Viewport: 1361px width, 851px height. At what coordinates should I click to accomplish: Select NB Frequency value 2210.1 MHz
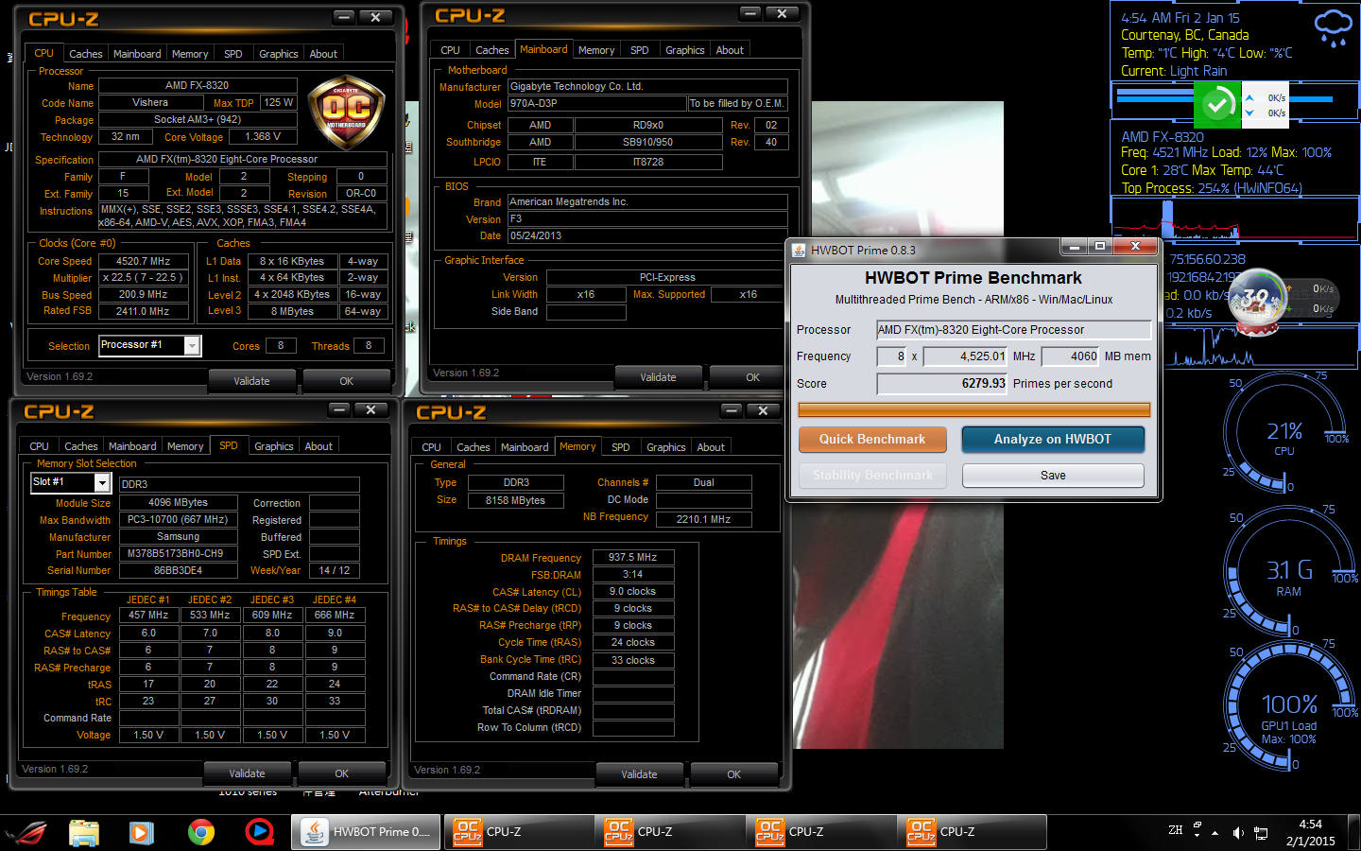tap(703, 519)
